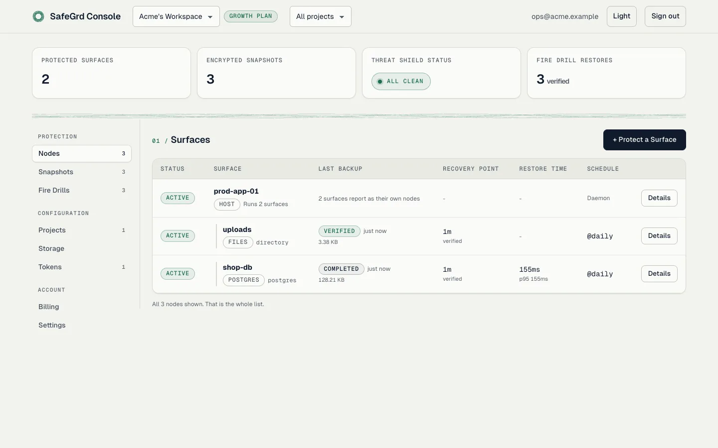Click the Recovery Point column header
This screenshot has width=718, height=448.
(x=471, y=169)
